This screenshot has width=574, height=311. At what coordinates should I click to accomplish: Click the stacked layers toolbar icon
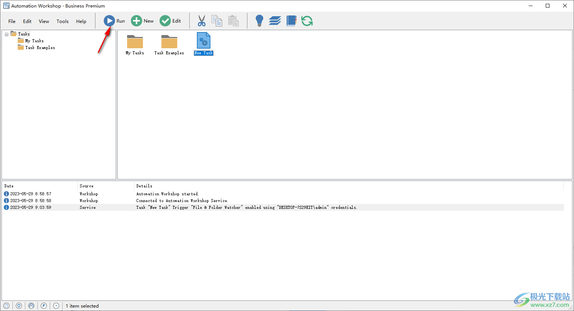pyautogui.click(x=275, y=21)
